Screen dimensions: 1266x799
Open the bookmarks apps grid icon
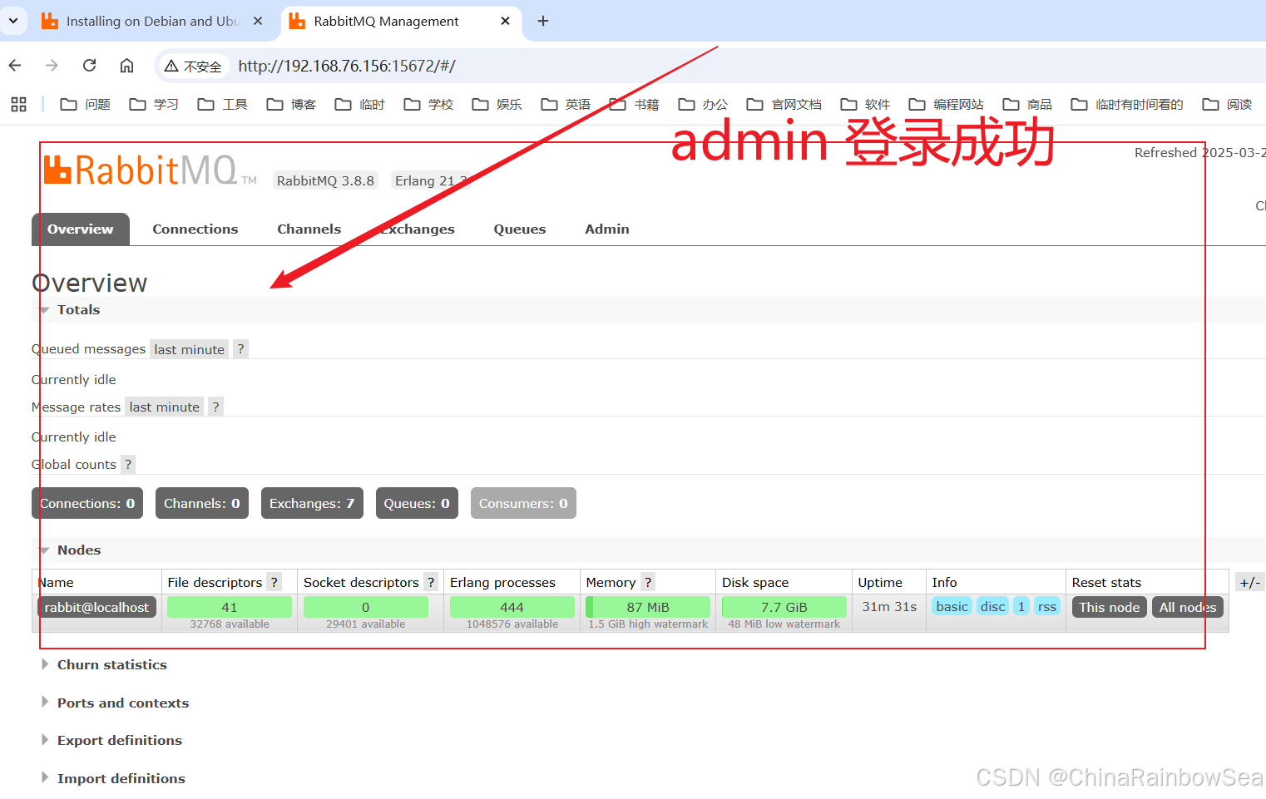(18, 104)
